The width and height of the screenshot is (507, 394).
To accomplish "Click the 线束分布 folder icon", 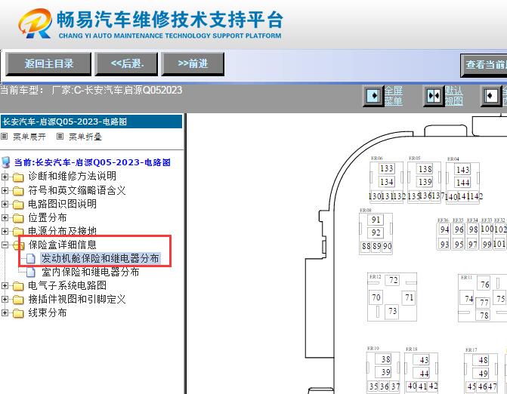I will pyautogui.click(x=18, y=313).
